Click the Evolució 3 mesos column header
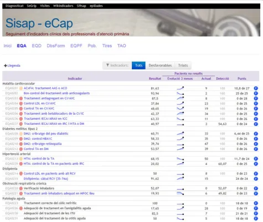The width and height of the screenshot is (263, 222). click(x=180, y=79)
